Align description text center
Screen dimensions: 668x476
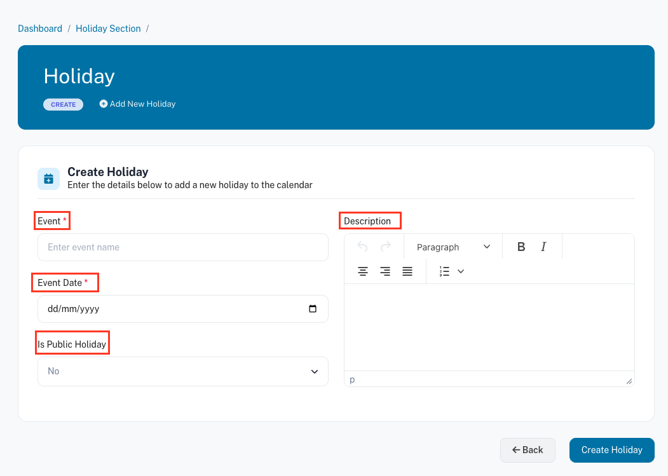[x=363, y=271]
